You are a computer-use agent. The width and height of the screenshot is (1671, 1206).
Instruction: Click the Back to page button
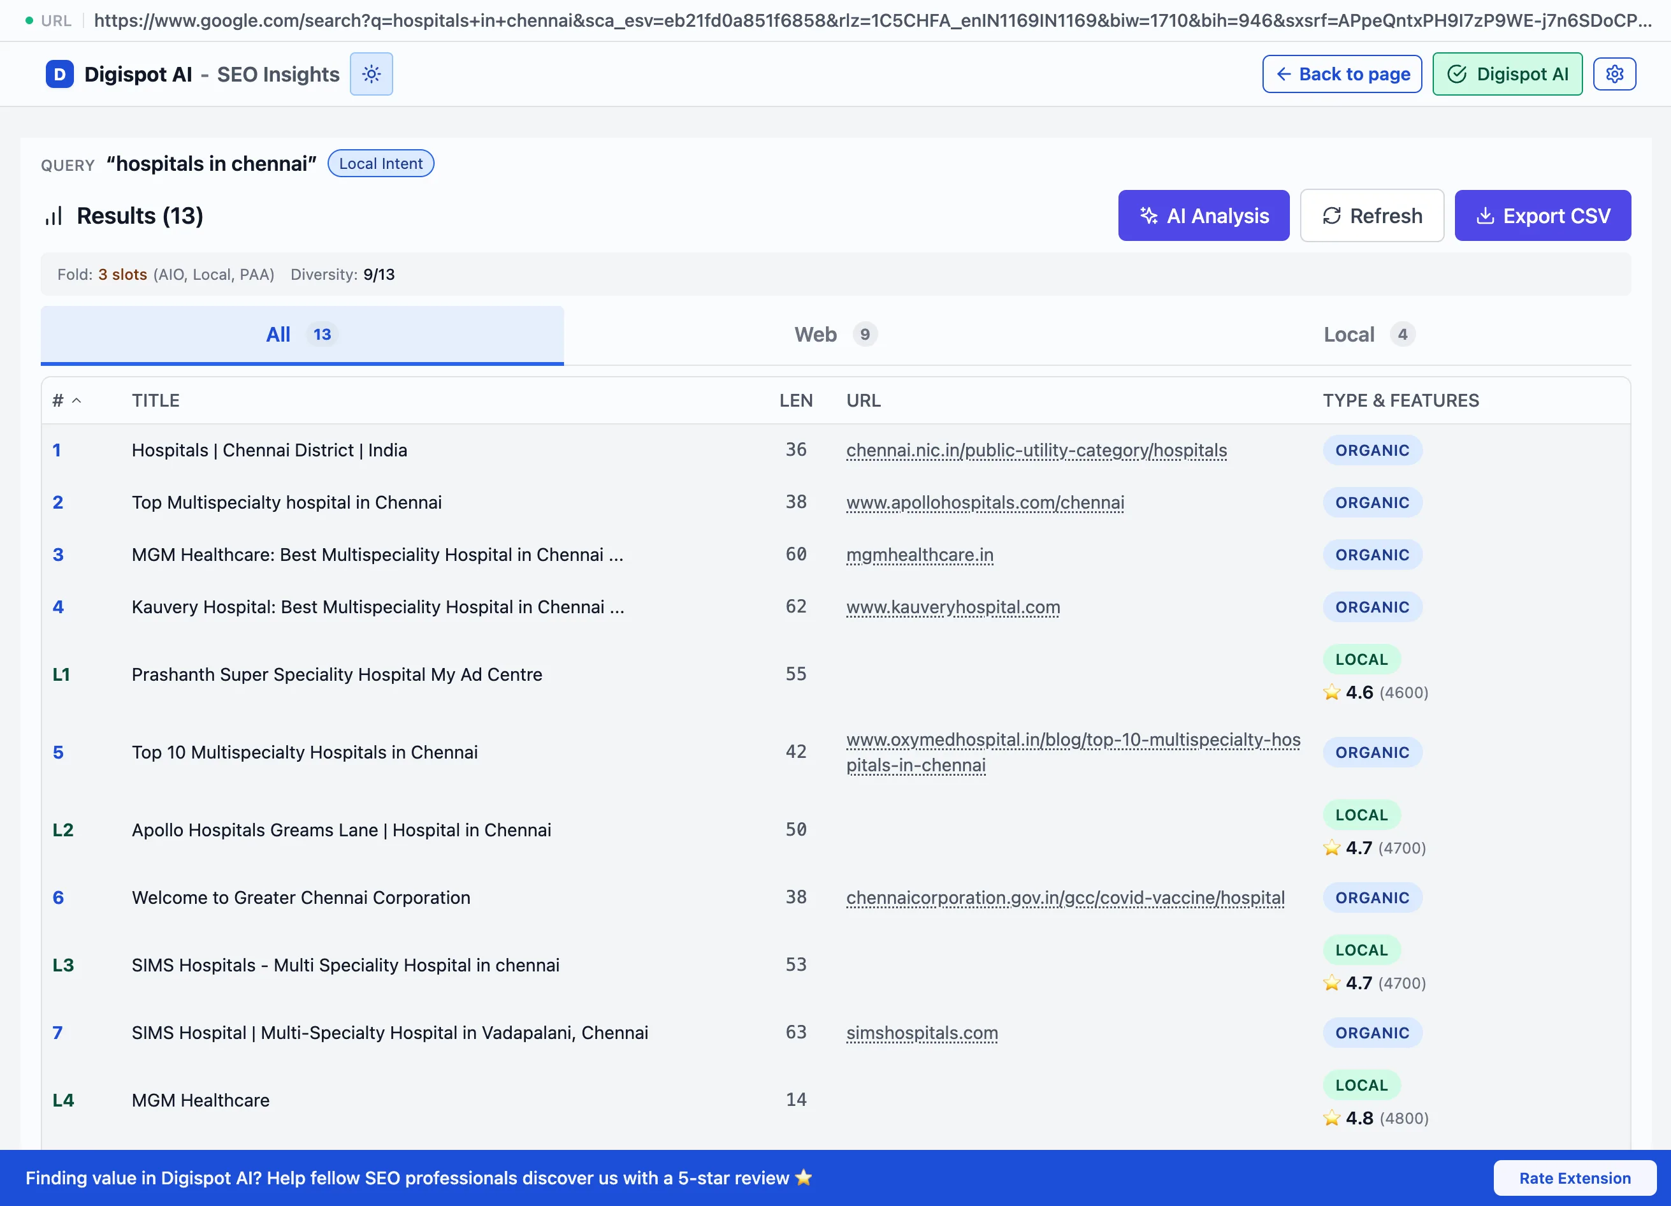[x=1342, y=74]
